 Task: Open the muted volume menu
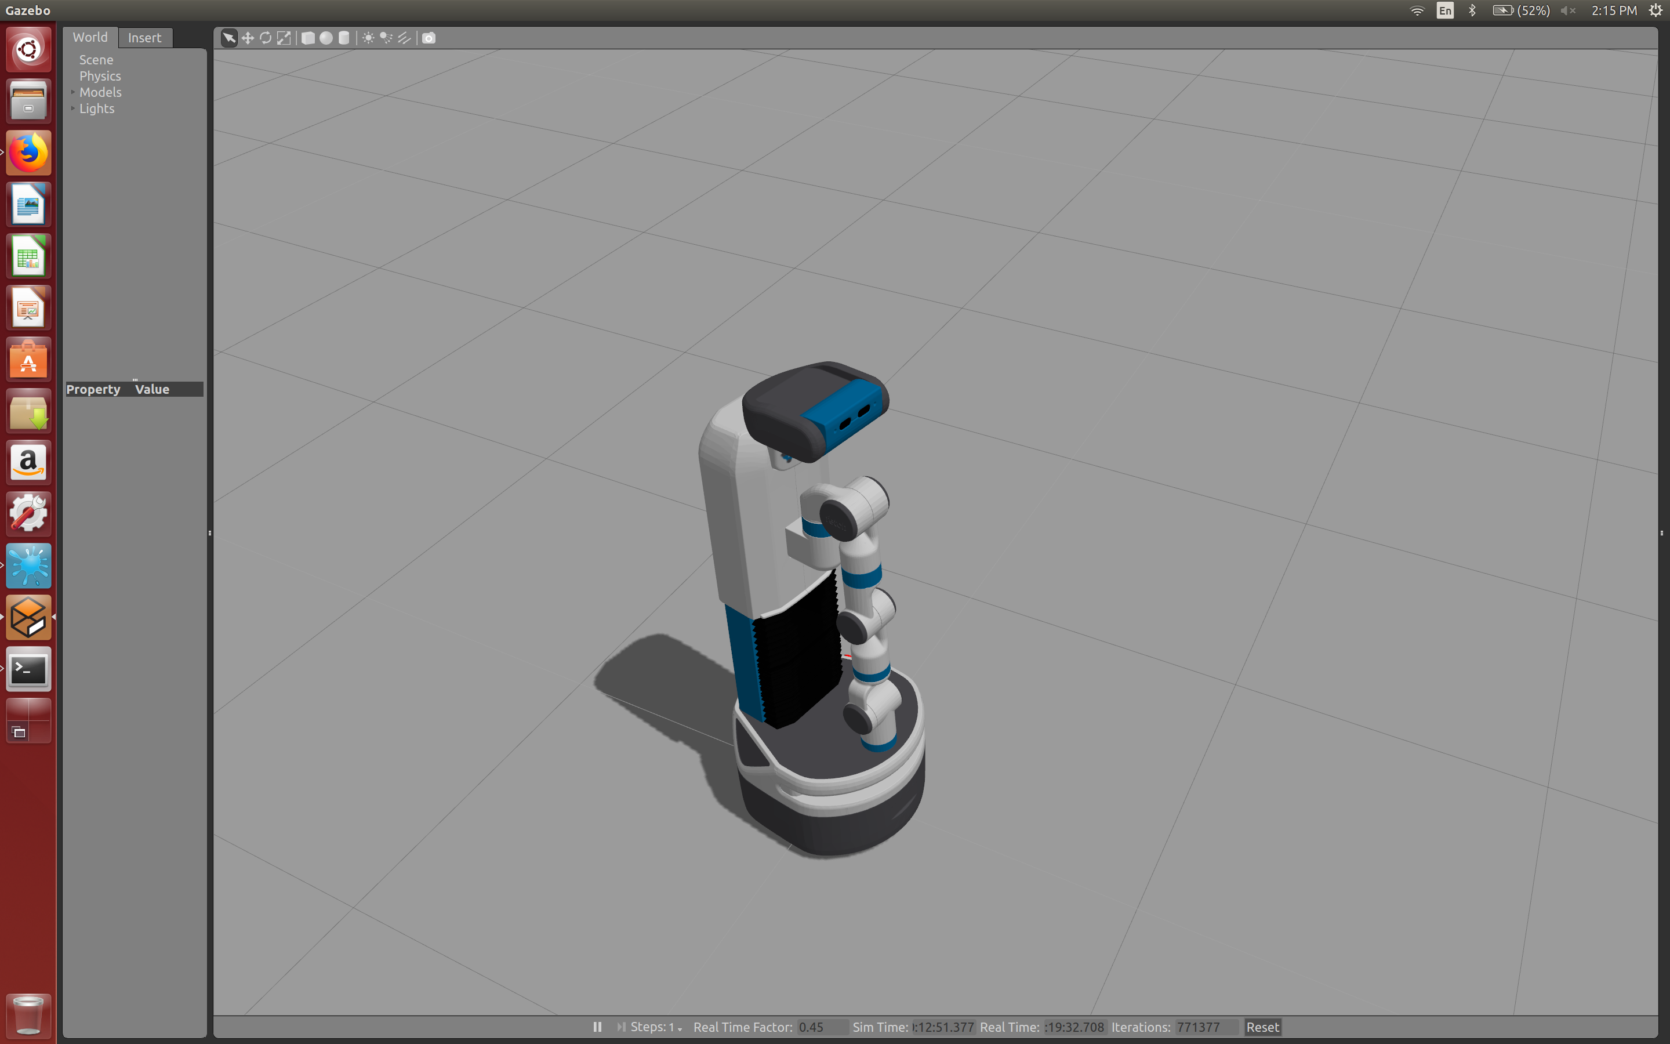click(x=1568, y=10)
